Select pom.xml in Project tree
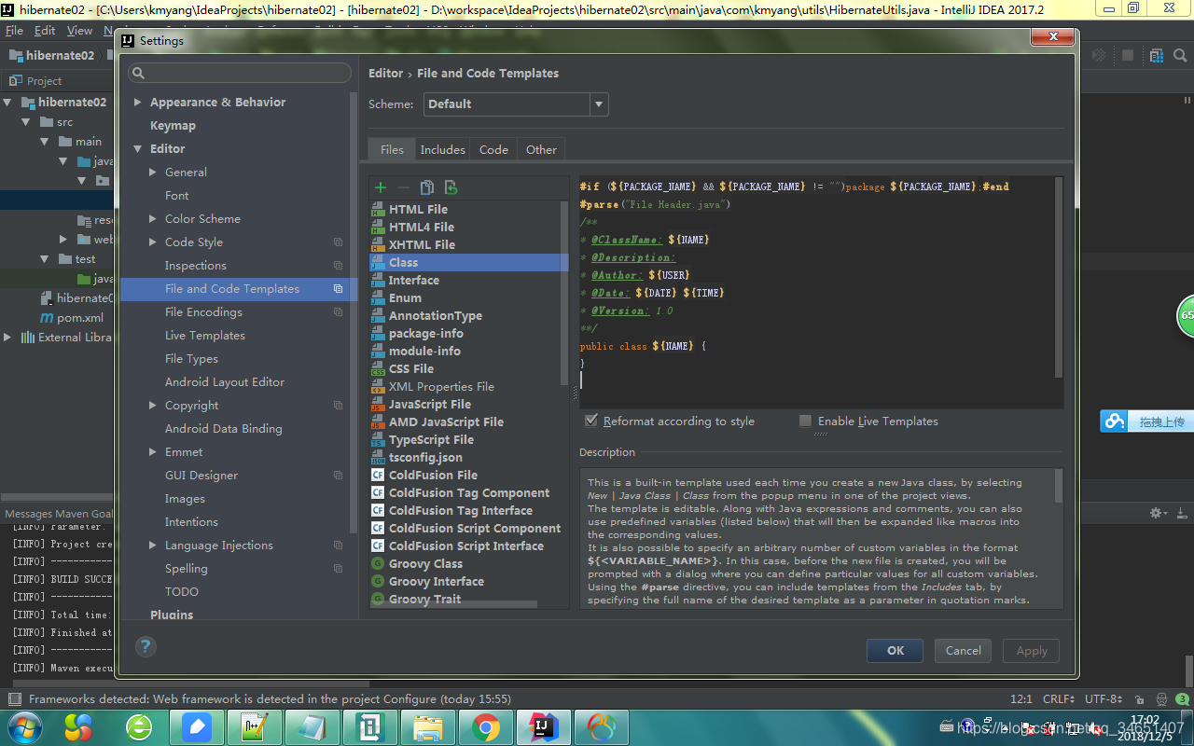This screenshot has height=746, width=1194. 80,318
